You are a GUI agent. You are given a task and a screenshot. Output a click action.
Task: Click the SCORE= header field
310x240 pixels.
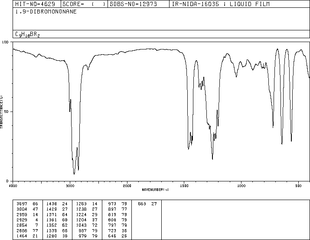(84, 4)
